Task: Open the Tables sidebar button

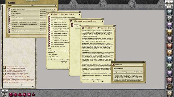Action: click(169, 26)
